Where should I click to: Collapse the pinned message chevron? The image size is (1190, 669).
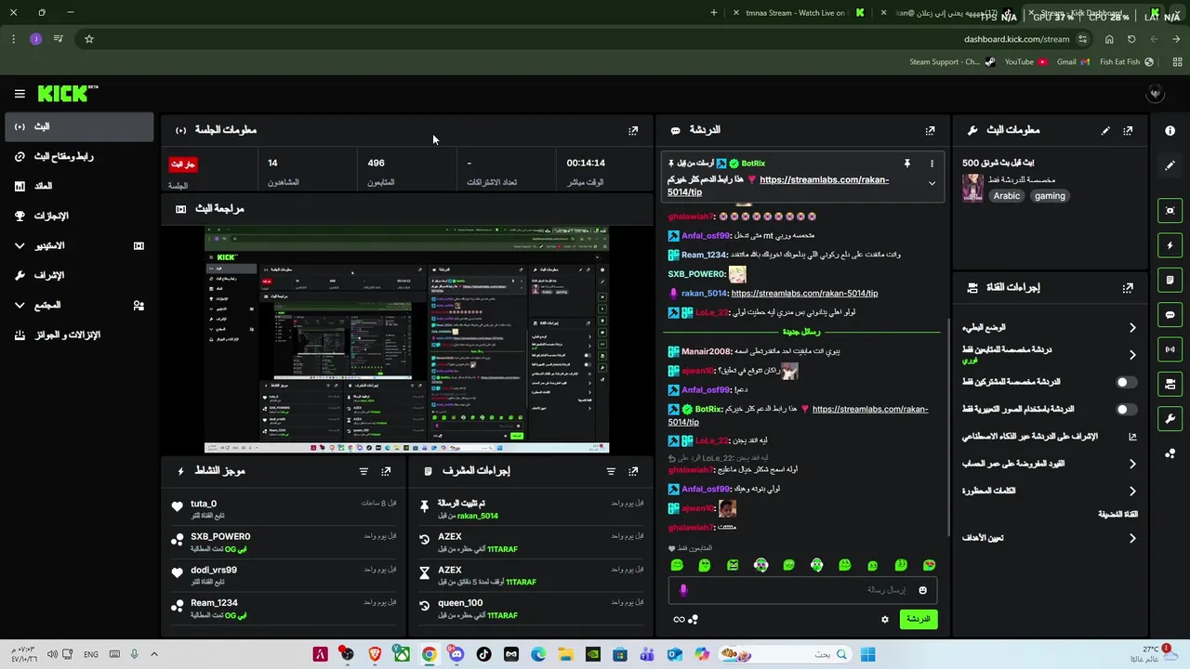pyautogui.click(x=932, y=183)
